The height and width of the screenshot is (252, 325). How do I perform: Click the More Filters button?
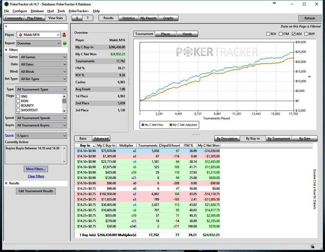36,169
